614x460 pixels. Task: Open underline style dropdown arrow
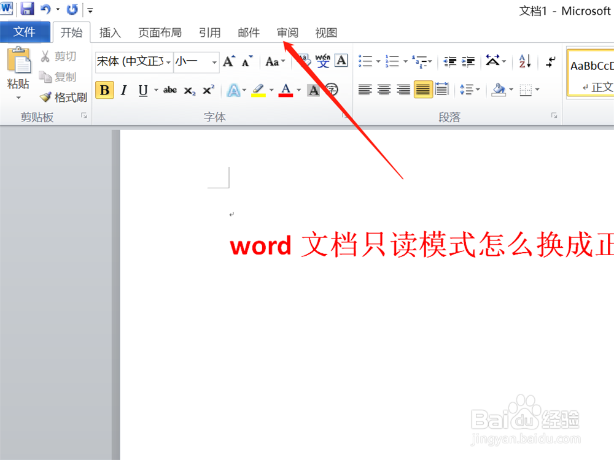(156, 90)
